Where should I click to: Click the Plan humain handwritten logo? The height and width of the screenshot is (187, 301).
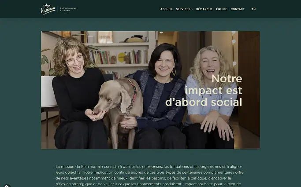coord(48,9)
